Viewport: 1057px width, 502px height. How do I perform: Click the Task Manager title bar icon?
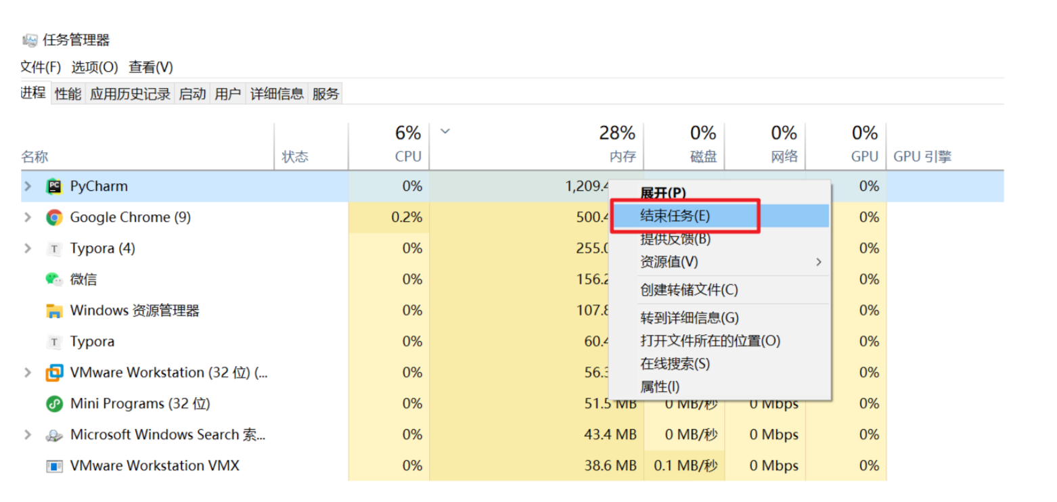[30, 40]
